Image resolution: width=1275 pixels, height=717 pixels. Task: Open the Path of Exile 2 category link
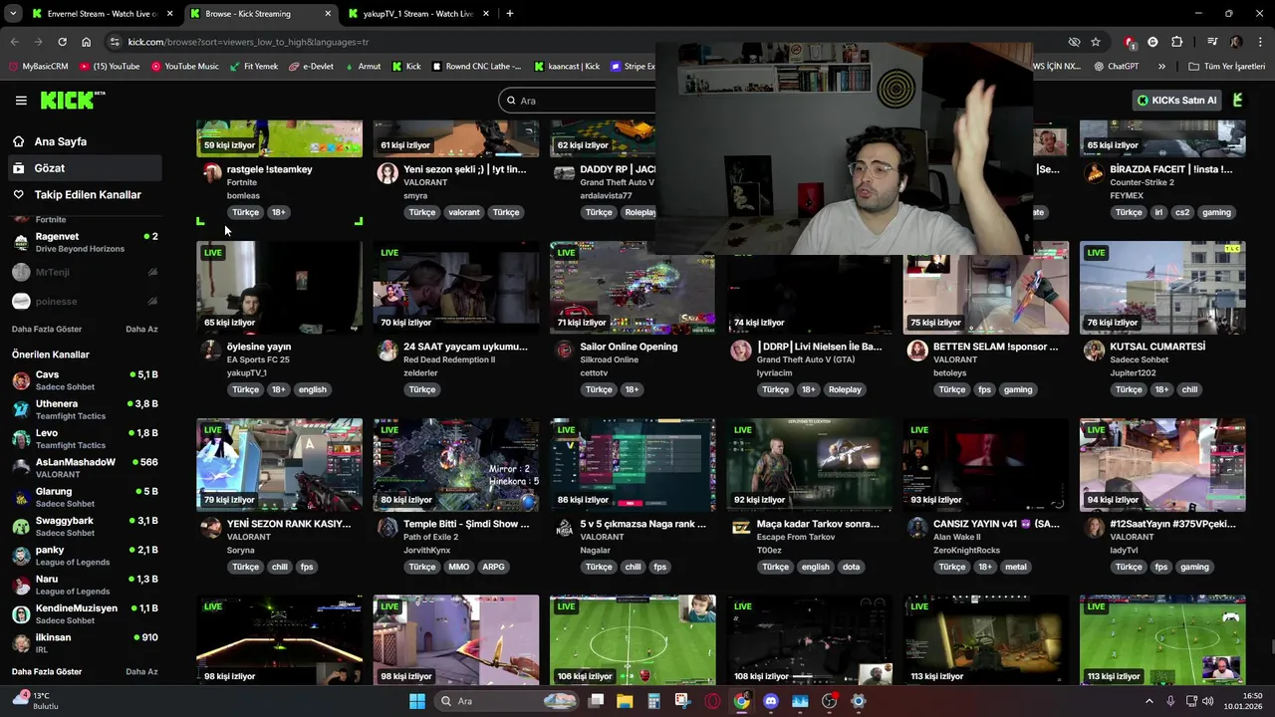pos(430,537)
